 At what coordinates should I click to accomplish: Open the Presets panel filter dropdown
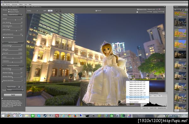click(x=178, y=10)
